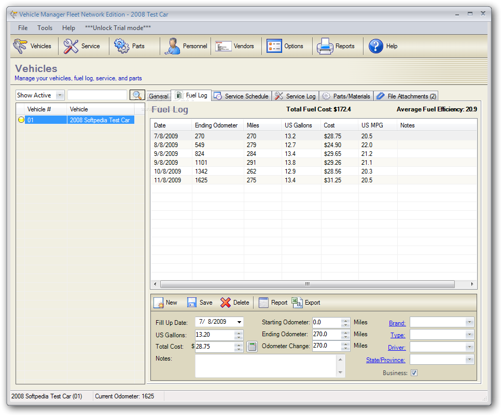Click the fuel log scroll left arrow

155,284
